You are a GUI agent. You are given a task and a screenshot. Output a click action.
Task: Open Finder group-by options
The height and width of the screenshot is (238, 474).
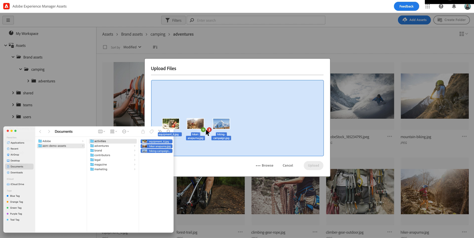click(x=114, y=132)
